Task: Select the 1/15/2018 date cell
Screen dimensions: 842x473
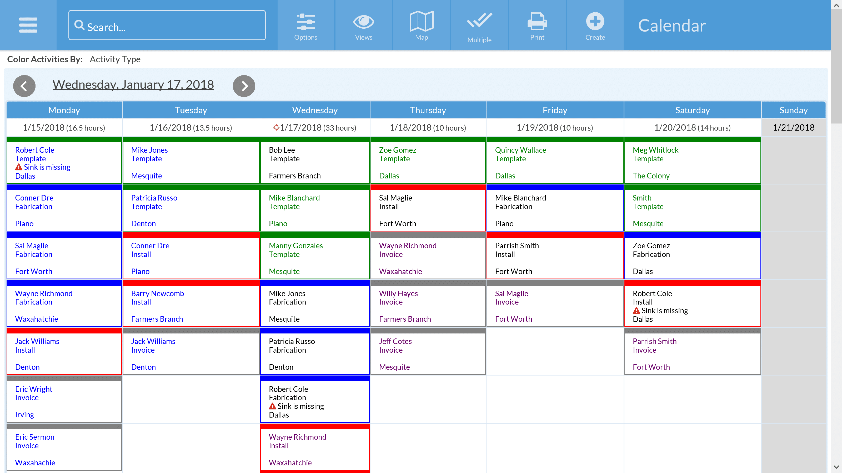Action: (x=64, y=128)
